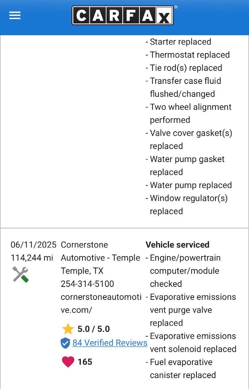Open the 84 Verified Reviews link
Screen dimensions: 249x389
[x=110, y=343]
